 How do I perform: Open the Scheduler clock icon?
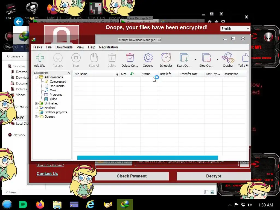click(x=166, y=57)
